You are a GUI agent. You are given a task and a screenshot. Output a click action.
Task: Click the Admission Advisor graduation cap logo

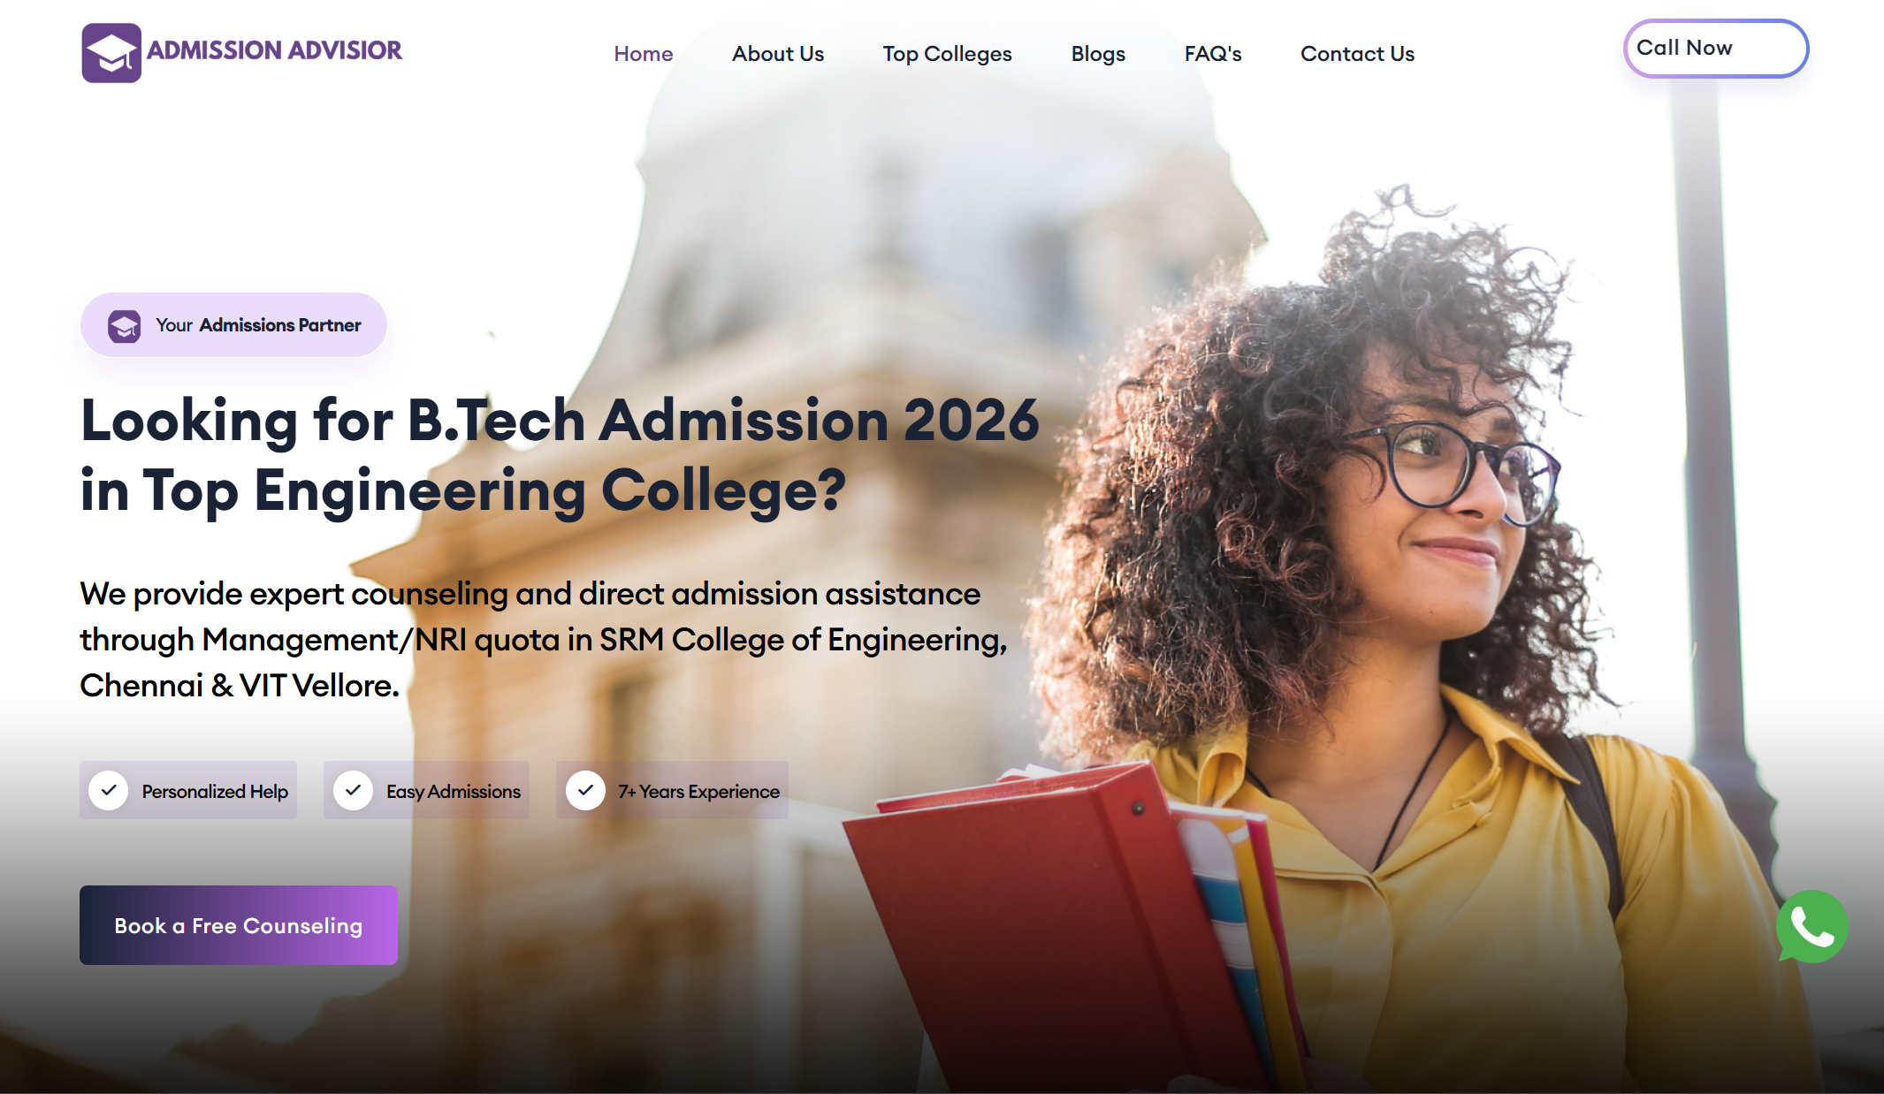click(x=111, y=53)
